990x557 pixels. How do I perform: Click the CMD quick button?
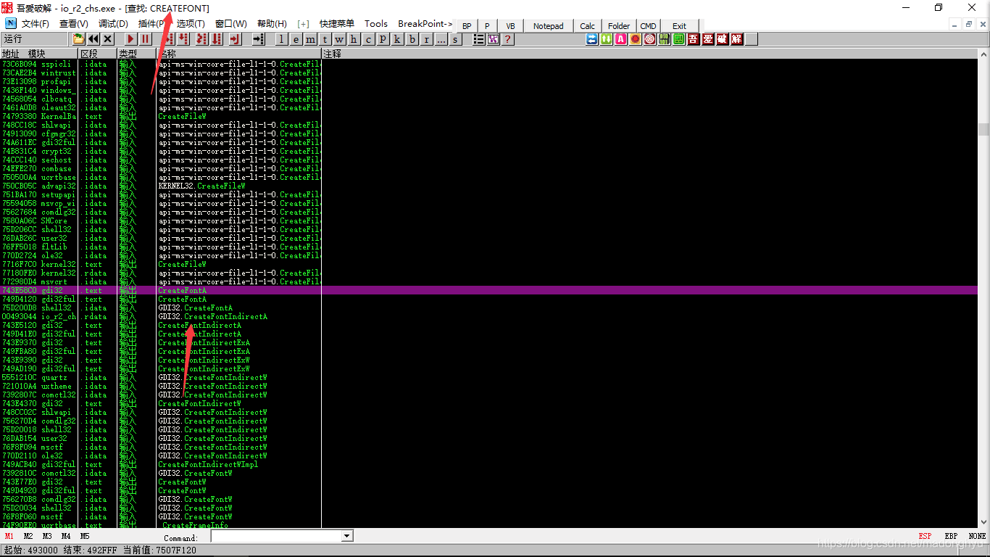(x=648, y=26)
